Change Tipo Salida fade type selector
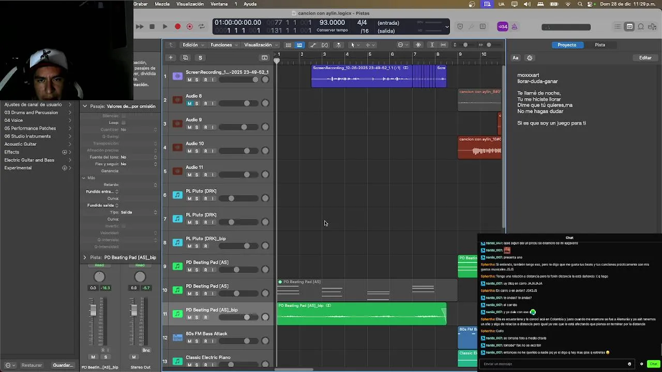The width and height of the screenshot is (662, 372). tap(140, 212)
